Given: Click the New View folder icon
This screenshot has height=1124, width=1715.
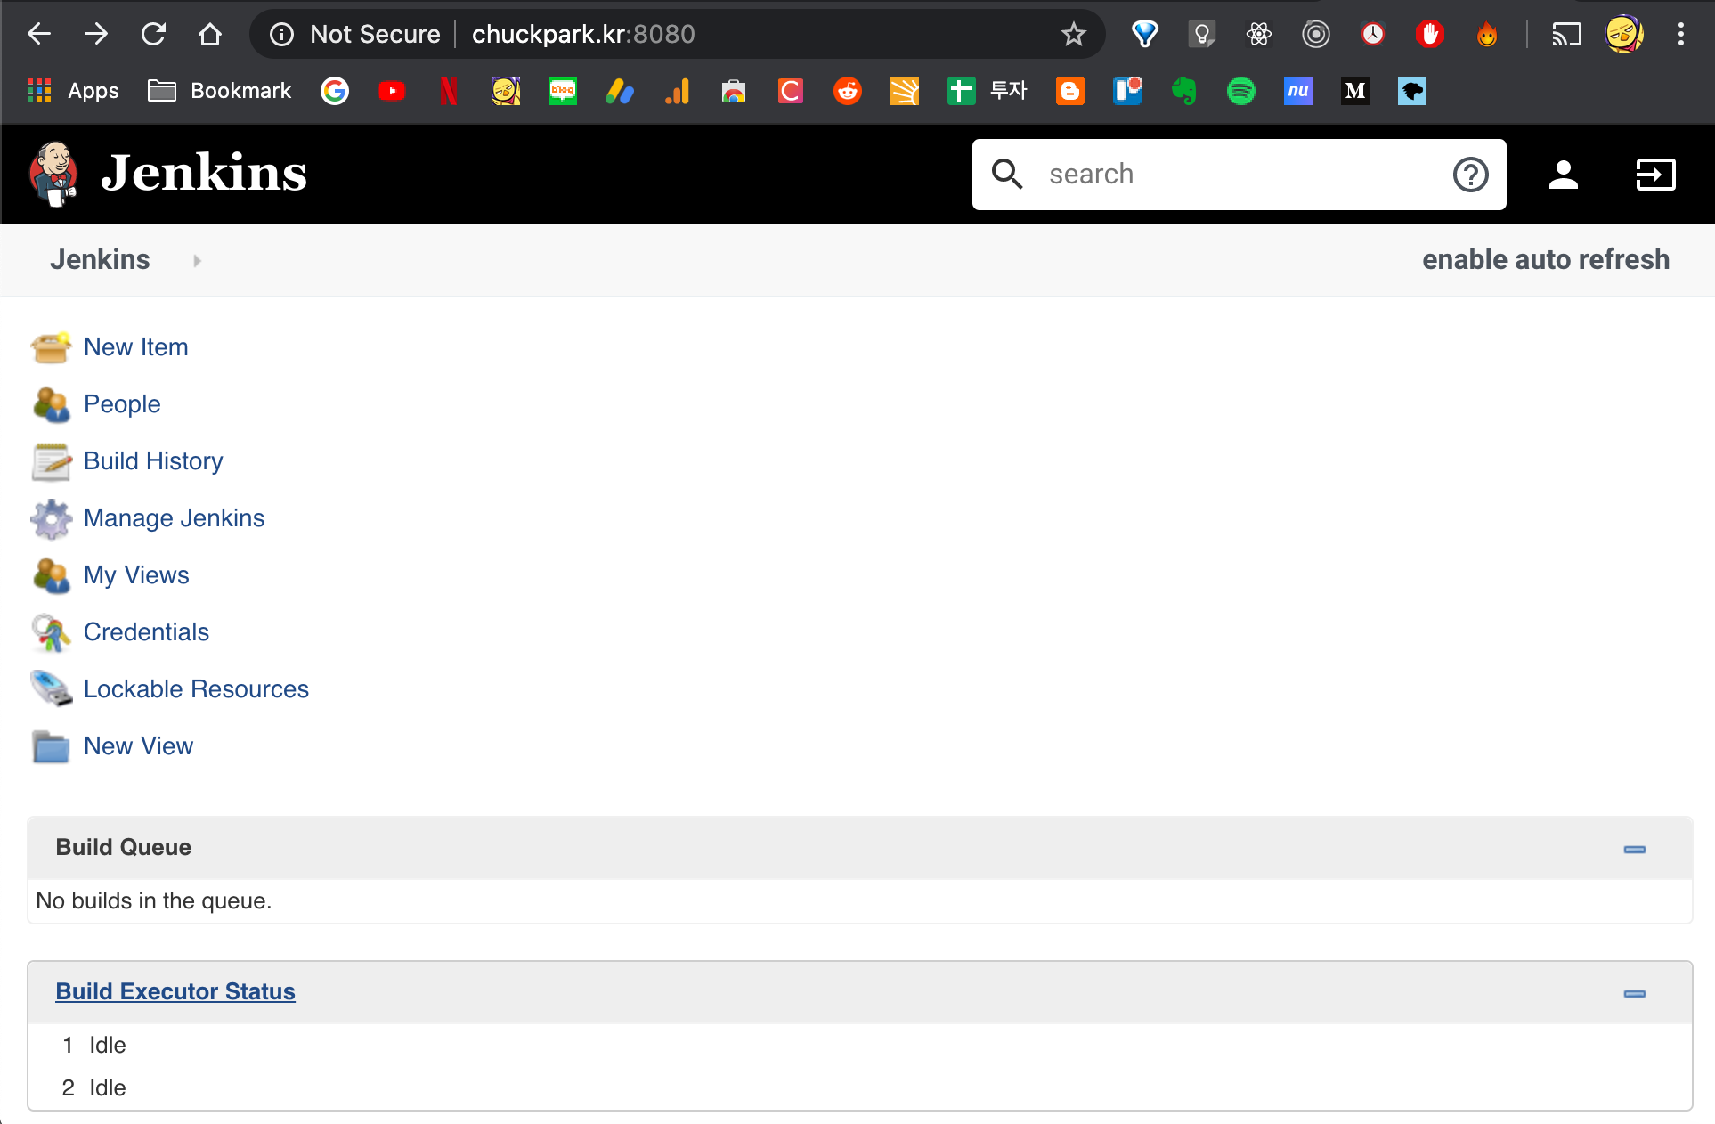Looking at the screenshot, I should click(x=51, y=746).
